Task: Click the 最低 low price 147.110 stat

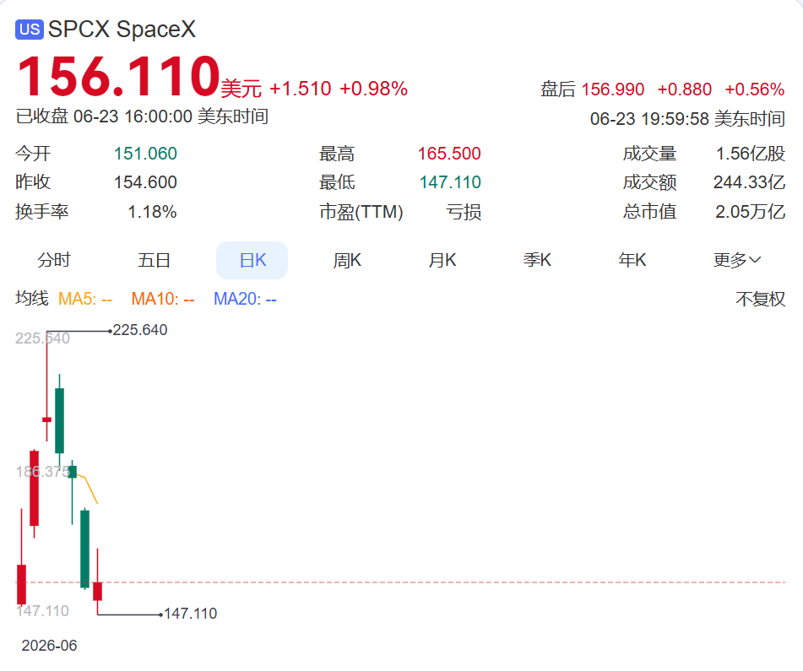Action: (x=450, y=182)
